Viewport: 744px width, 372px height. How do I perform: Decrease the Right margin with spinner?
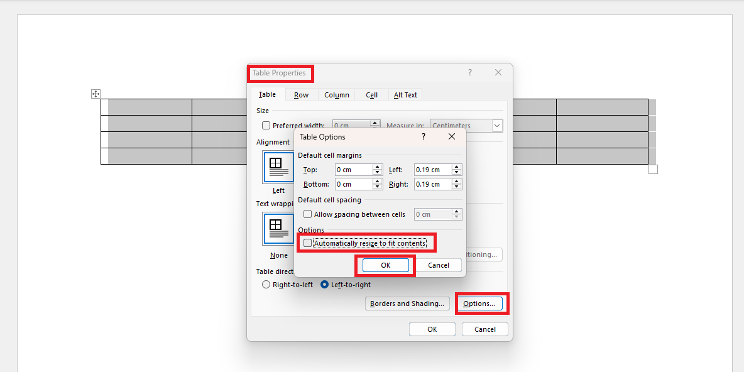(457, 187)
